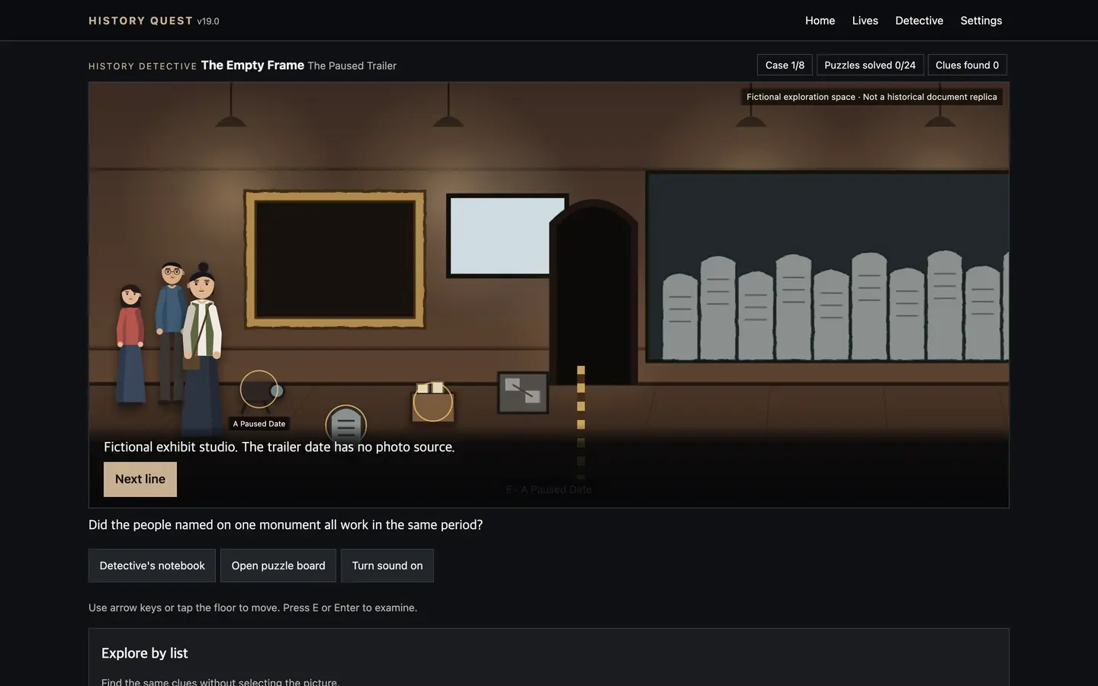Click Clues found 0 badge
This screenshot has width=1098, height=686.
pyautogui.click(x=967, y=65)
